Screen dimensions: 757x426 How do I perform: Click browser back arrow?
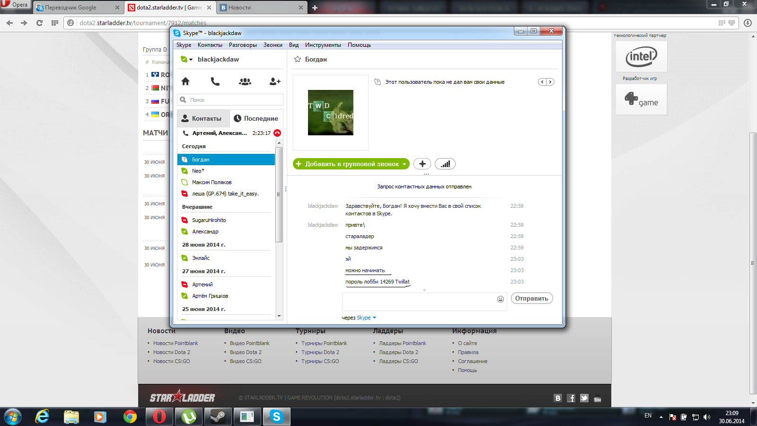point(9,23)
